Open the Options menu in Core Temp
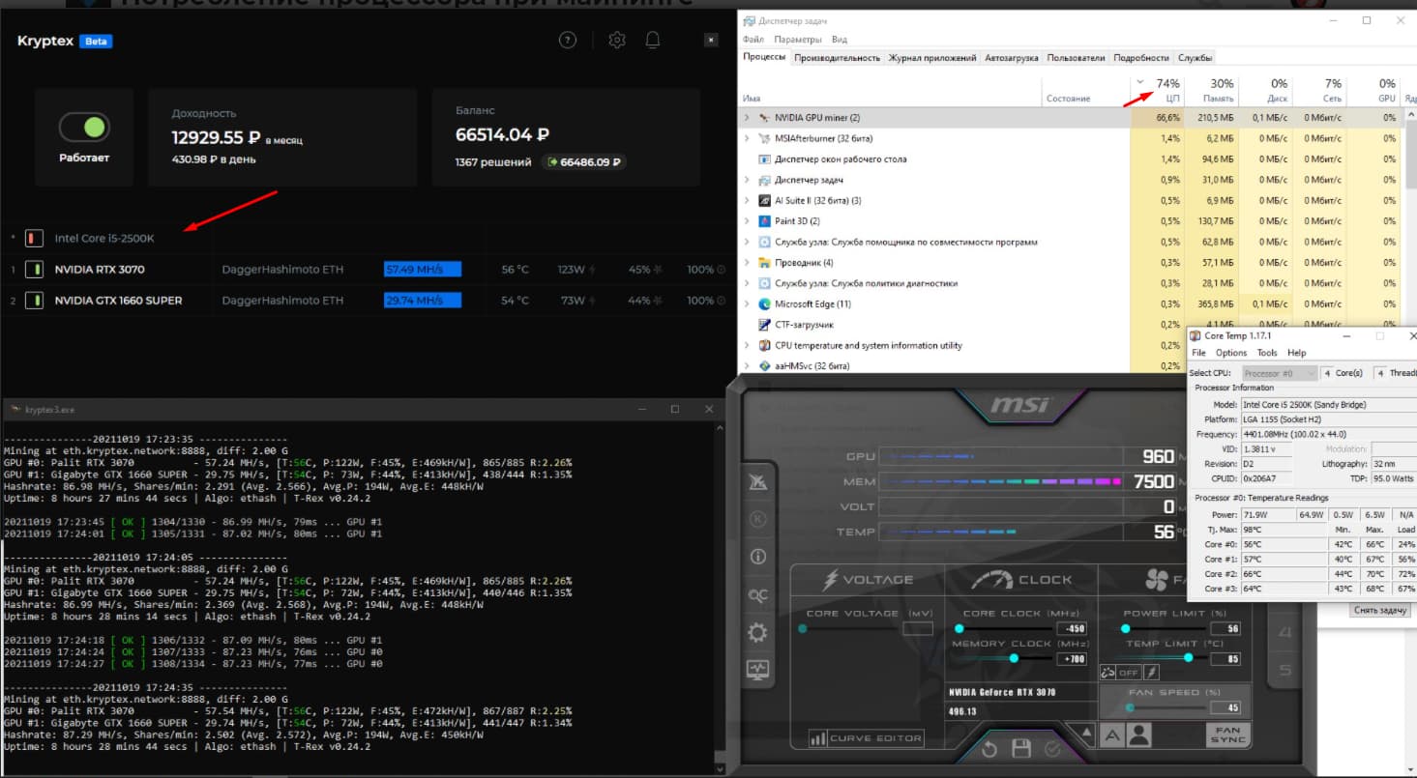The image size is (1417, 778). pyautogui.click(x=1231, y=353)
